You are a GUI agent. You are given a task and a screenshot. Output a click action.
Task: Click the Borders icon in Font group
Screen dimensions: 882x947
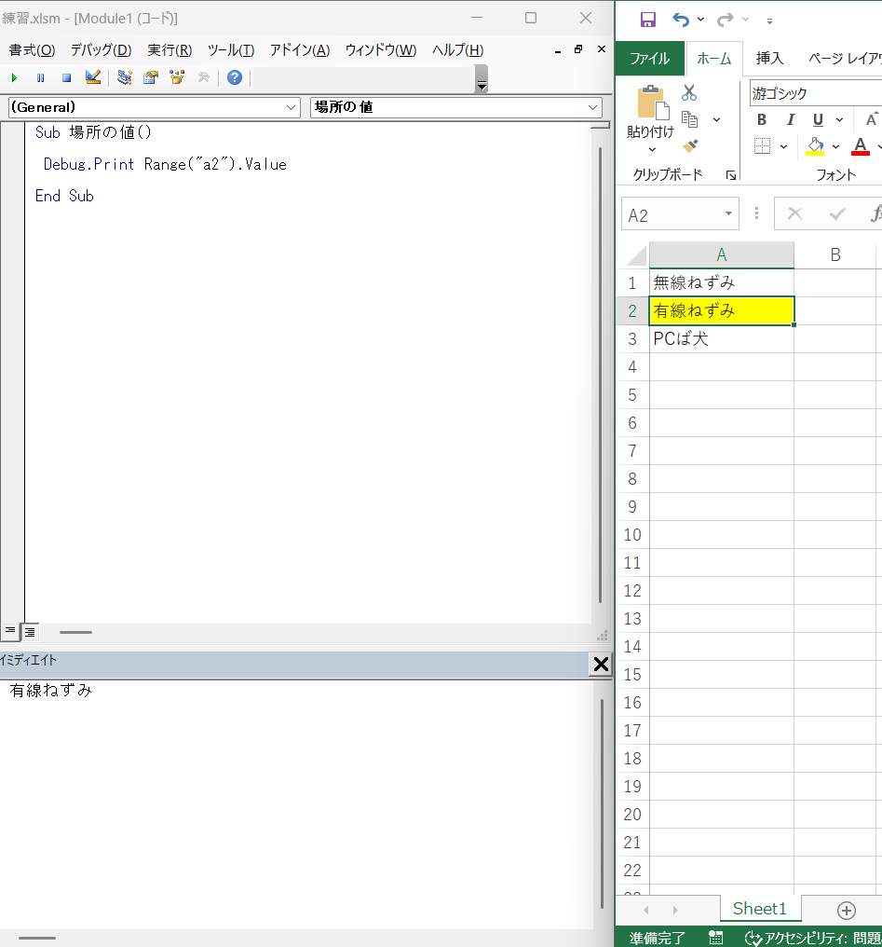pos(763,145)
